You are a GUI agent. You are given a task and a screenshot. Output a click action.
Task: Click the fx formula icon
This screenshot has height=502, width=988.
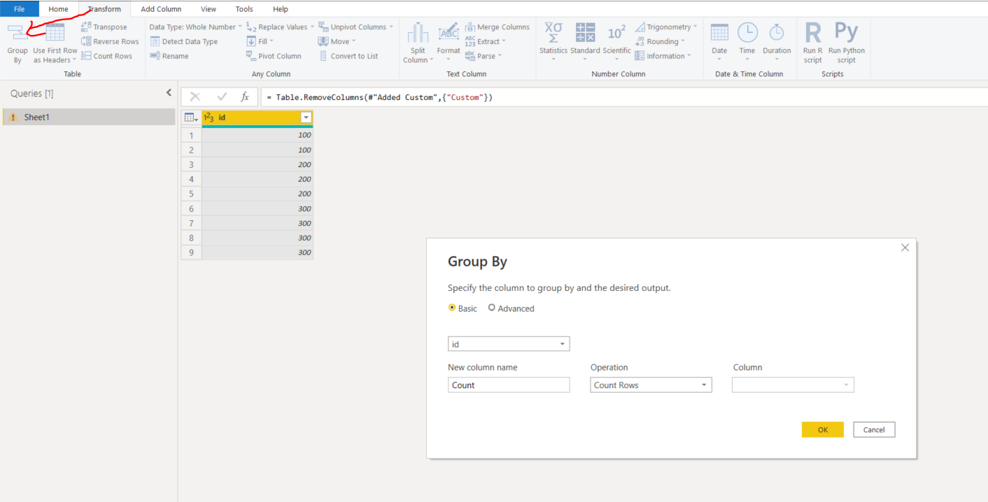tap(245, 97)
